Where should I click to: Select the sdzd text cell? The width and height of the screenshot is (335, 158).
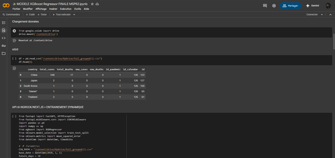point(15,49)
